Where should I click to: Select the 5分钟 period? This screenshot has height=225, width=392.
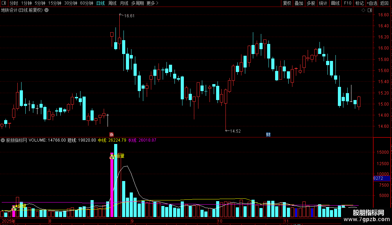[40, 3]
